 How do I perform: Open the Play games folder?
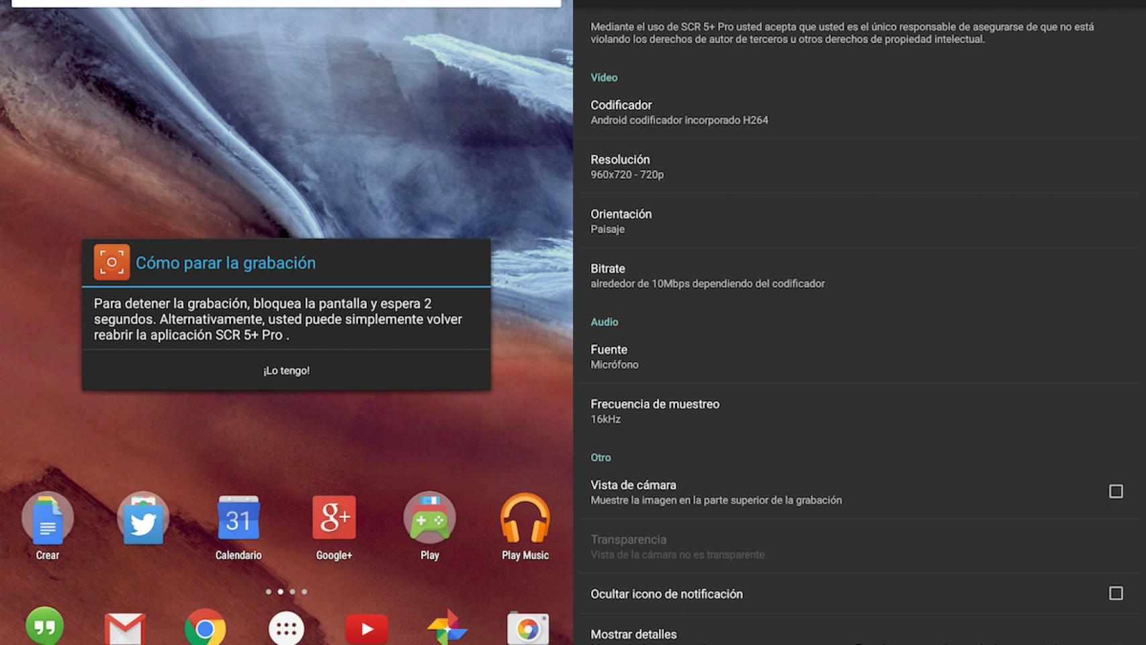tap(429, 519)
